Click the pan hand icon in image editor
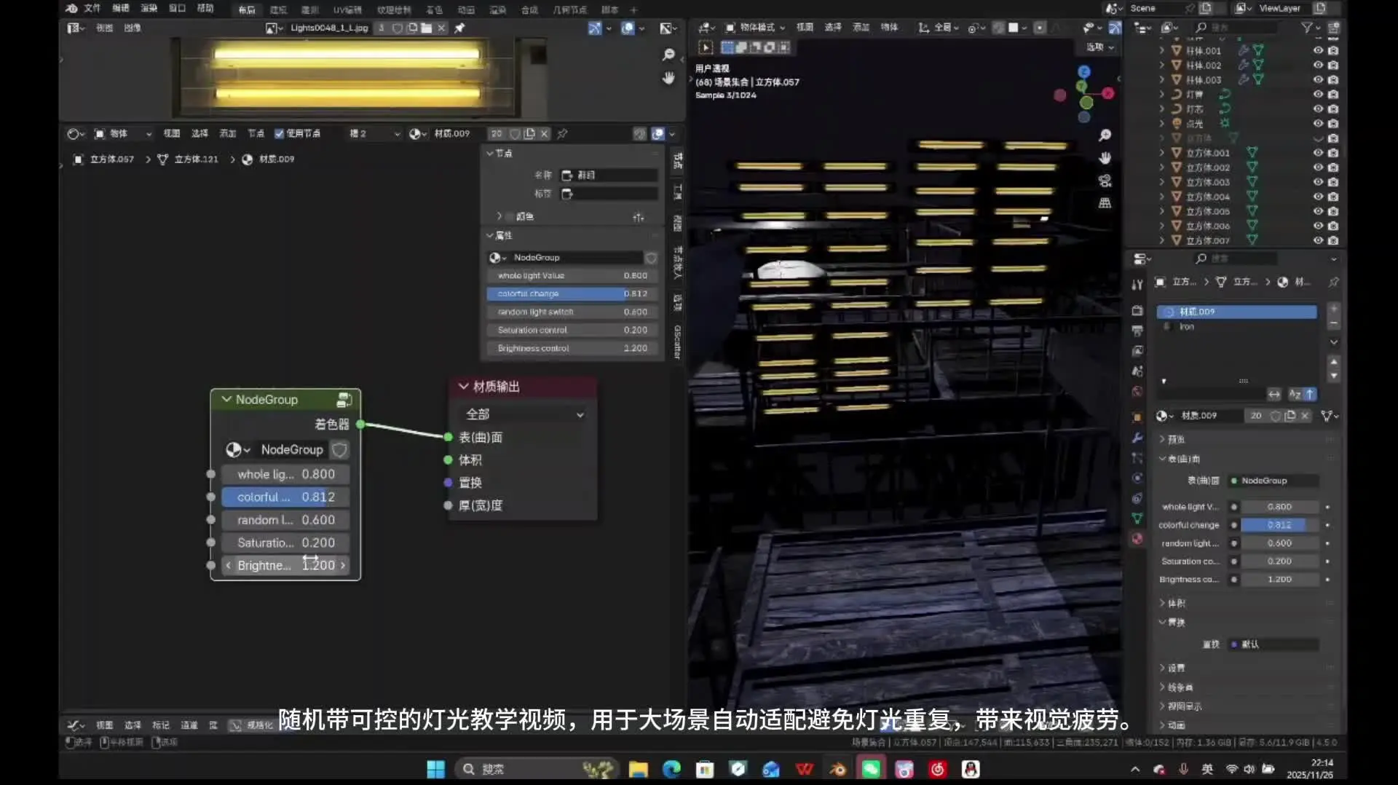The height and width of the screenshot is (785, 1398). (668, 78)
